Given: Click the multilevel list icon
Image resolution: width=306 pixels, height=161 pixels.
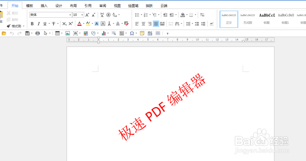Looking at the screenshot, I should 154,15.
